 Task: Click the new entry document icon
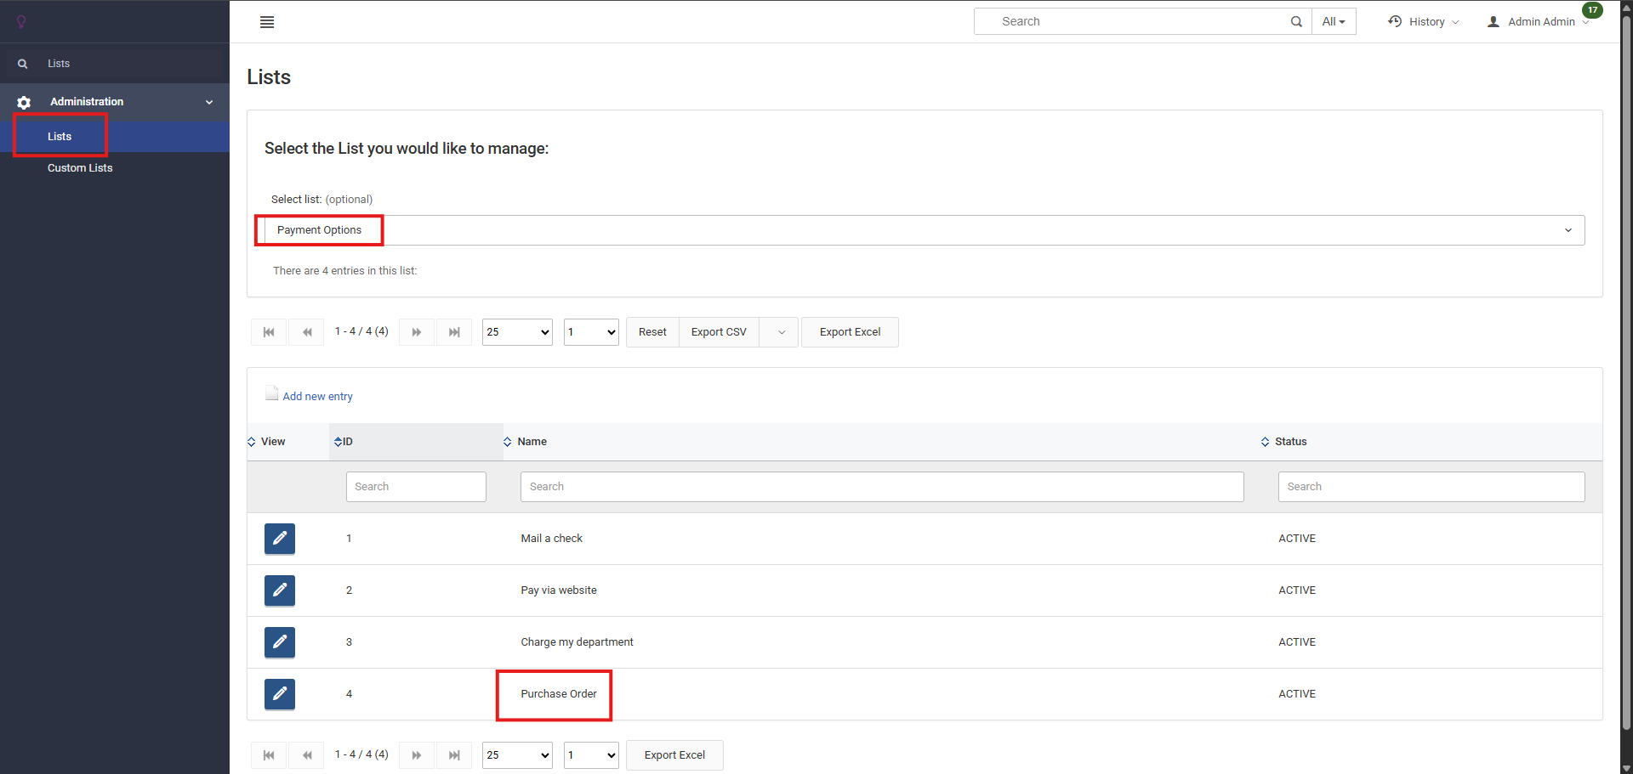pyautogui.click(x=272, y=393)
